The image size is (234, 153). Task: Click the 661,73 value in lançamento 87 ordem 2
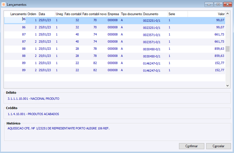[219, 42]
